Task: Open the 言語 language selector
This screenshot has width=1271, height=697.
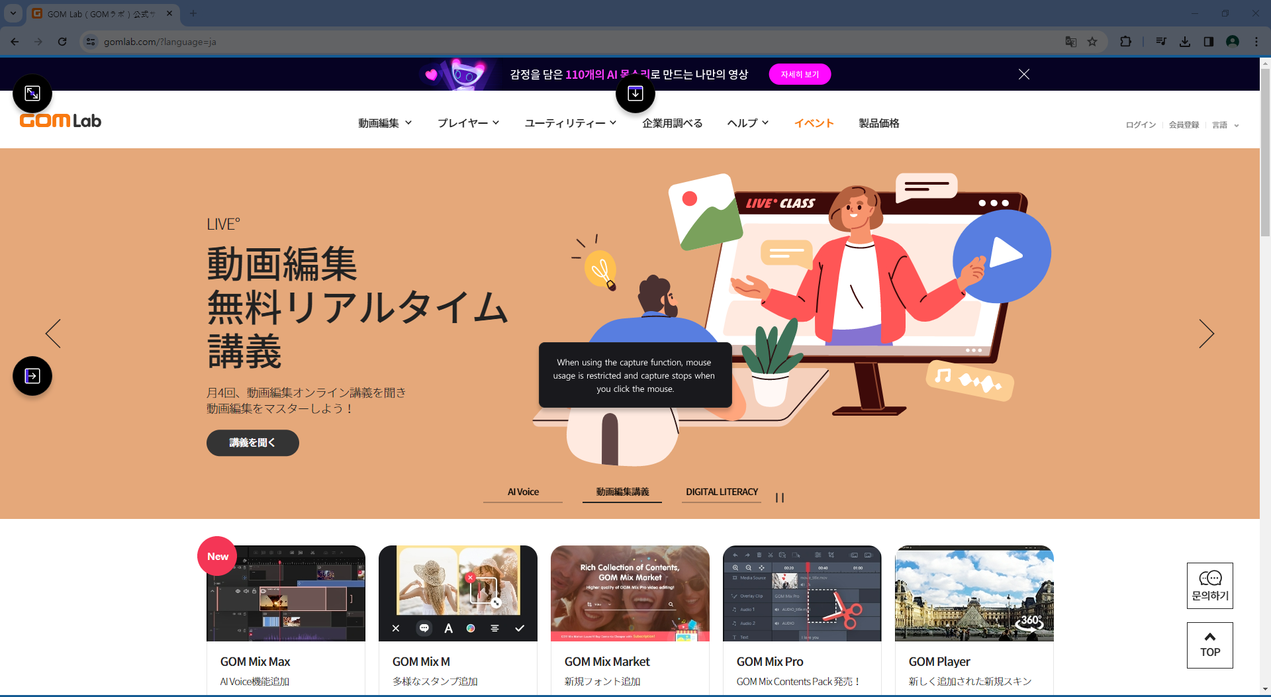Action: point(1225,125)
